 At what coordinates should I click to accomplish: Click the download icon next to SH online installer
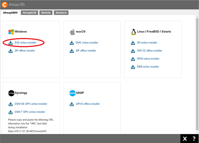coord(133,43)
